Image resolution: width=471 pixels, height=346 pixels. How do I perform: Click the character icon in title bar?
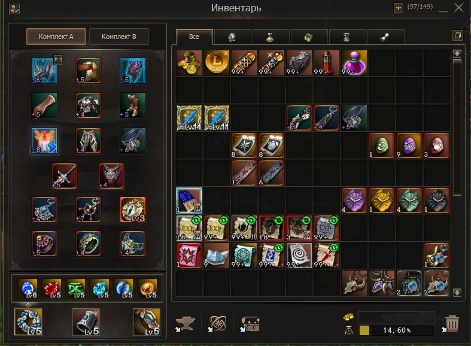tap(14, 9)
